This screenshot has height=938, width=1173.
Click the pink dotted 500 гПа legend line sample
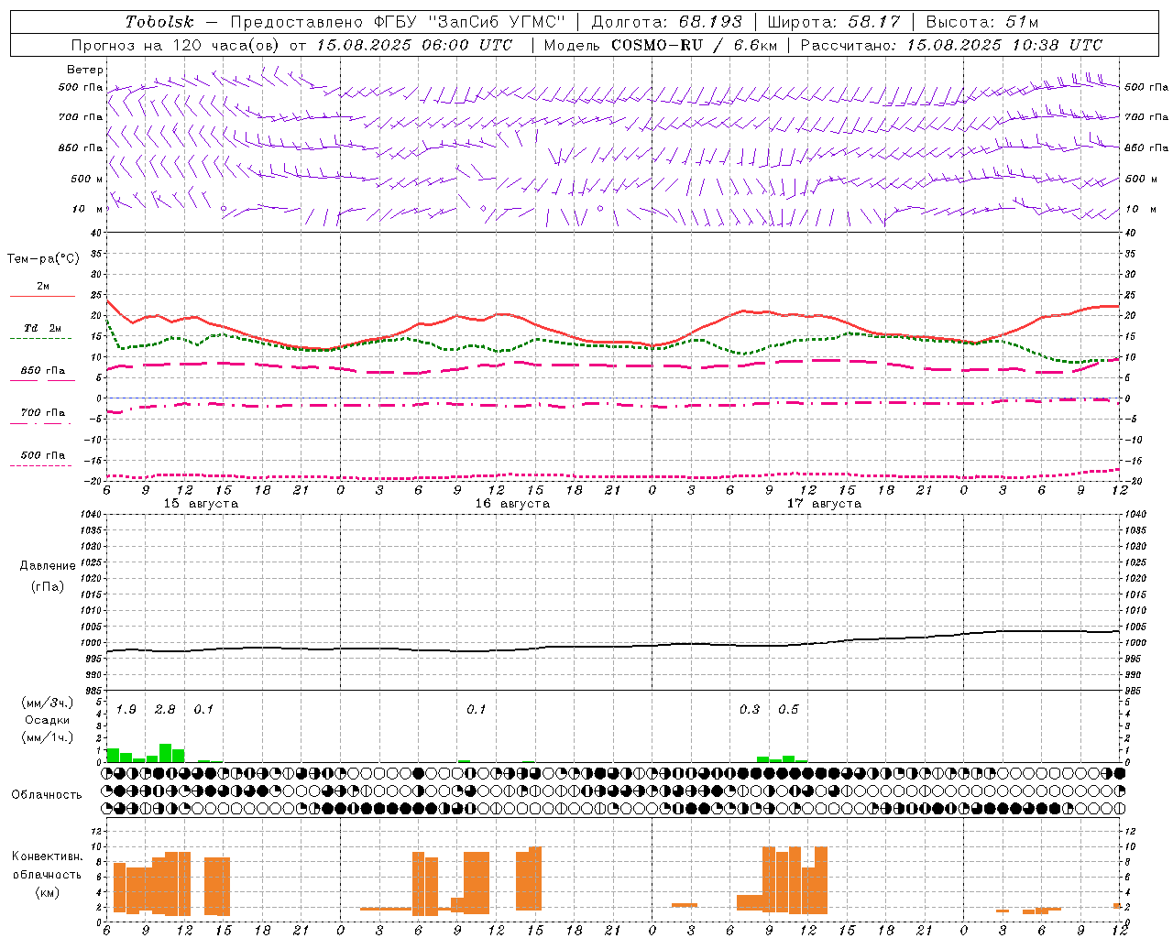point(40,465)
